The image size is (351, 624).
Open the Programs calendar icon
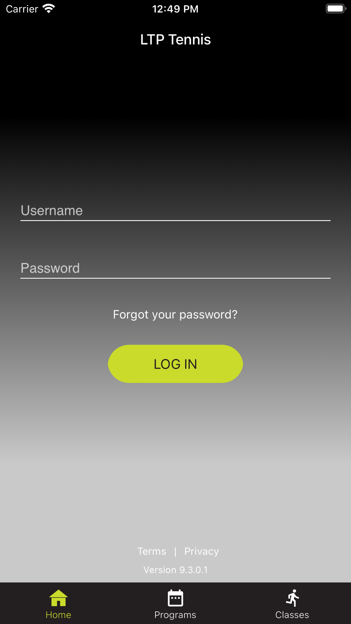175,598
